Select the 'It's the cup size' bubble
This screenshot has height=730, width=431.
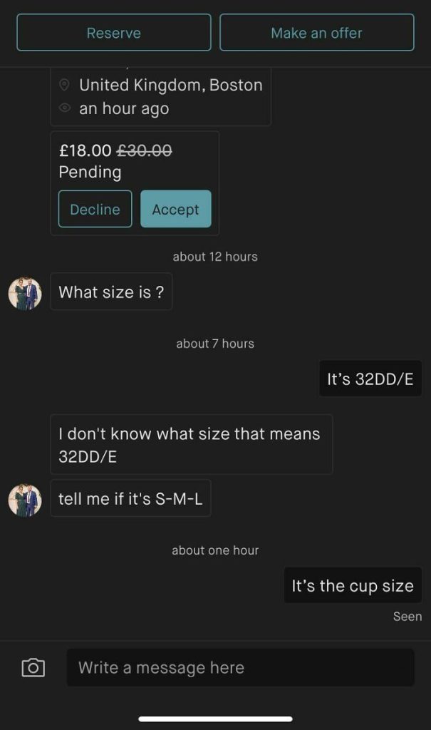coord(353,585)
